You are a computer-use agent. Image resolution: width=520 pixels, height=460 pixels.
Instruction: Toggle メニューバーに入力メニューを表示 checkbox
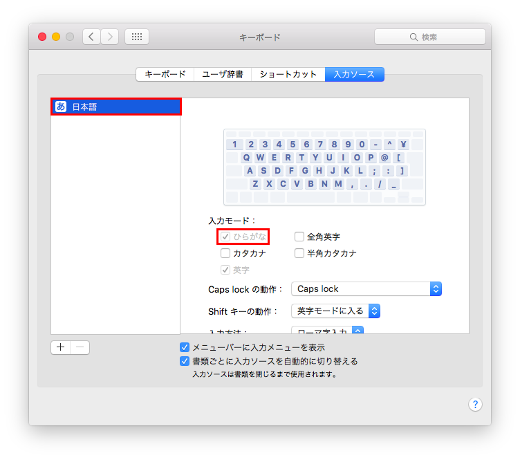[185, 347]
